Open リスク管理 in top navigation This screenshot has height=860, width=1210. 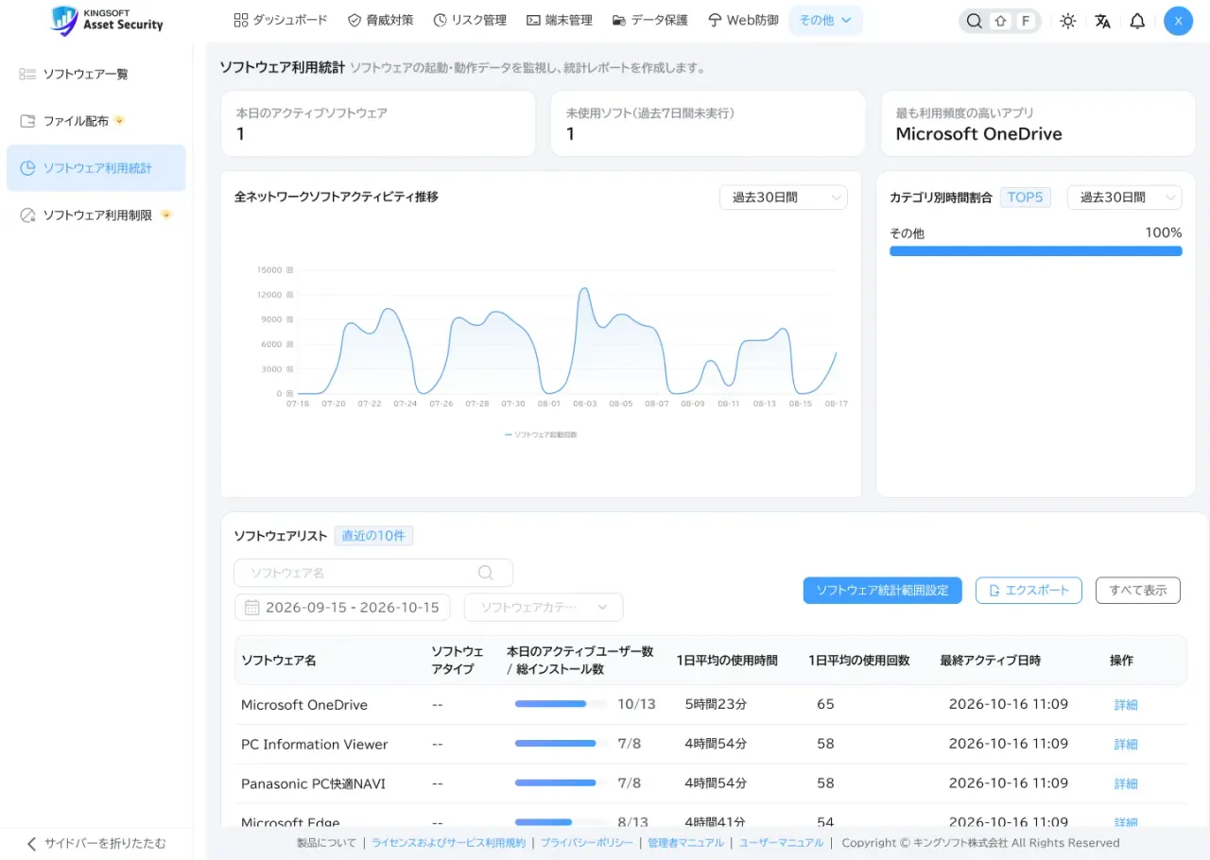[470, 20]
